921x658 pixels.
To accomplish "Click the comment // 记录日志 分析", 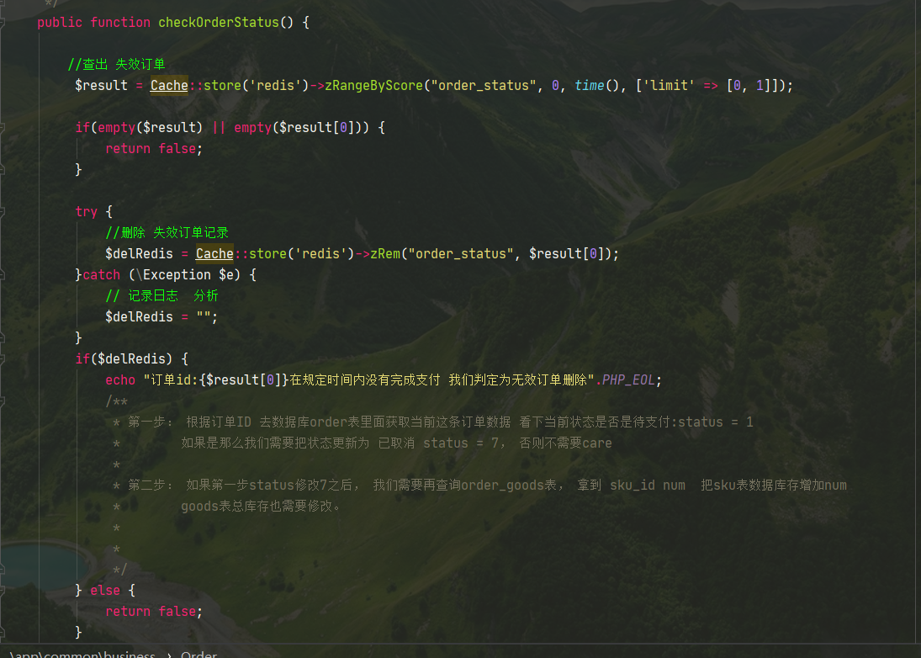I will [161, 295].
